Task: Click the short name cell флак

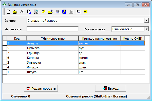Action: click(x=100, y=67)
